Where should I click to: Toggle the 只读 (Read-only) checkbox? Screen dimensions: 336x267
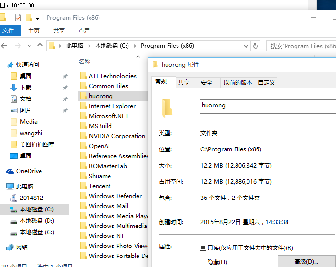[203, 248]
